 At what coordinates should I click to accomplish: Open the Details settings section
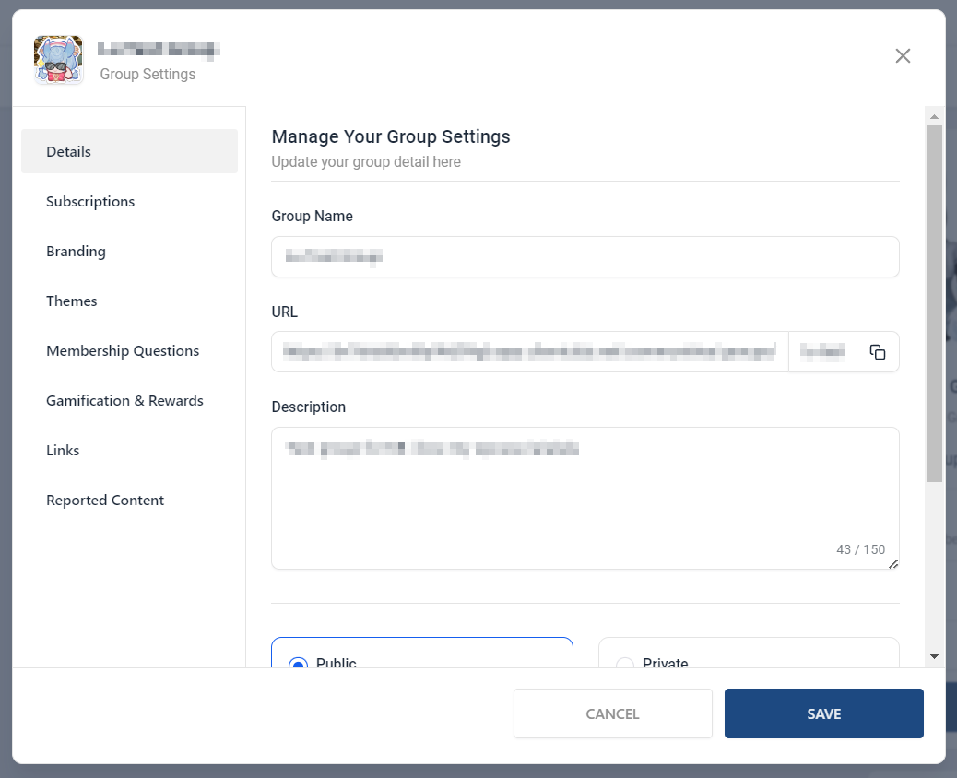click(x=129, y=151)
